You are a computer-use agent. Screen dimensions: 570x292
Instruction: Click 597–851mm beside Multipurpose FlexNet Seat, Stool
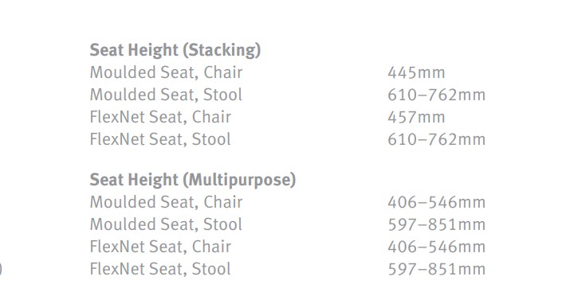437,270
